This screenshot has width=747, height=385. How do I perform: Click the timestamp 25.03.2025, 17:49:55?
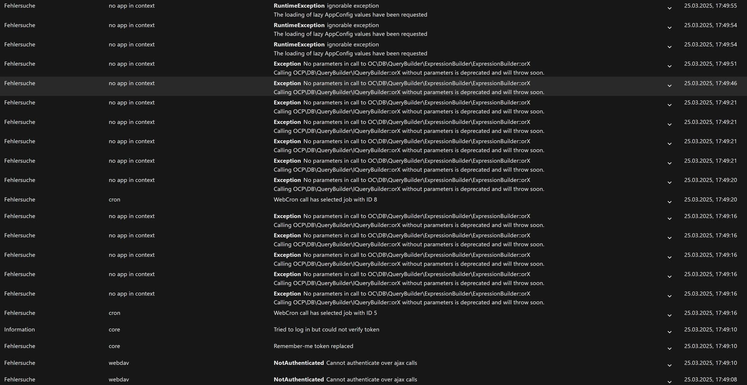click(710, 6)
